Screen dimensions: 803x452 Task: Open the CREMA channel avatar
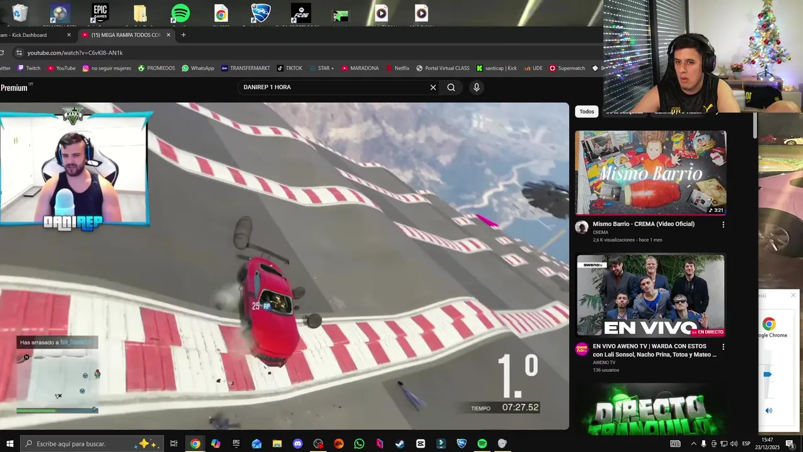point(582,227)
